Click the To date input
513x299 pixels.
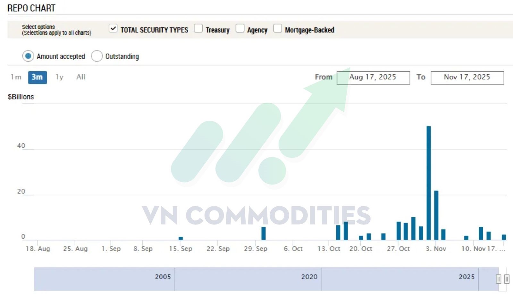(x=467, y=78)
